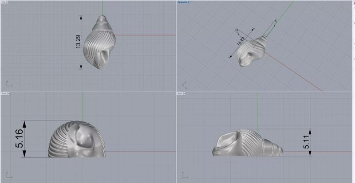Screen dimensions: 355x183
Task: Select the shell model in Top viewport
Action: 99,42
